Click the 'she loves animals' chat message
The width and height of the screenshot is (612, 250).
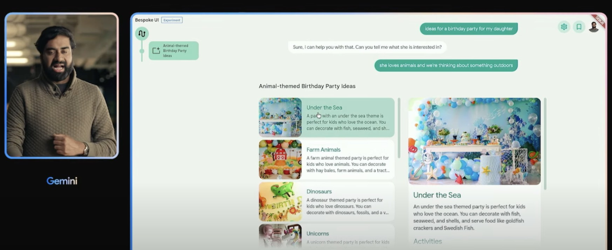[x=446, y=66]
